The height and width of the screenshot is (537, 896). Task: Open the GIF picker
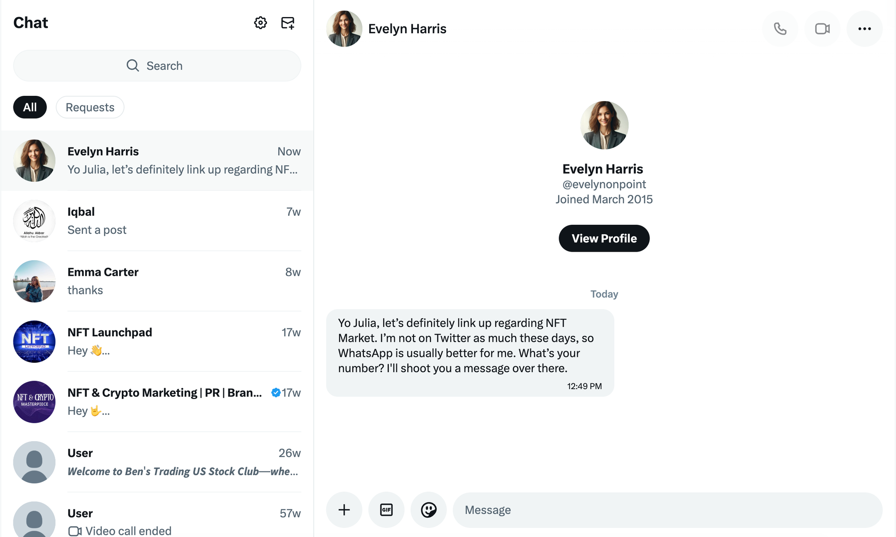tap(386, 510)
